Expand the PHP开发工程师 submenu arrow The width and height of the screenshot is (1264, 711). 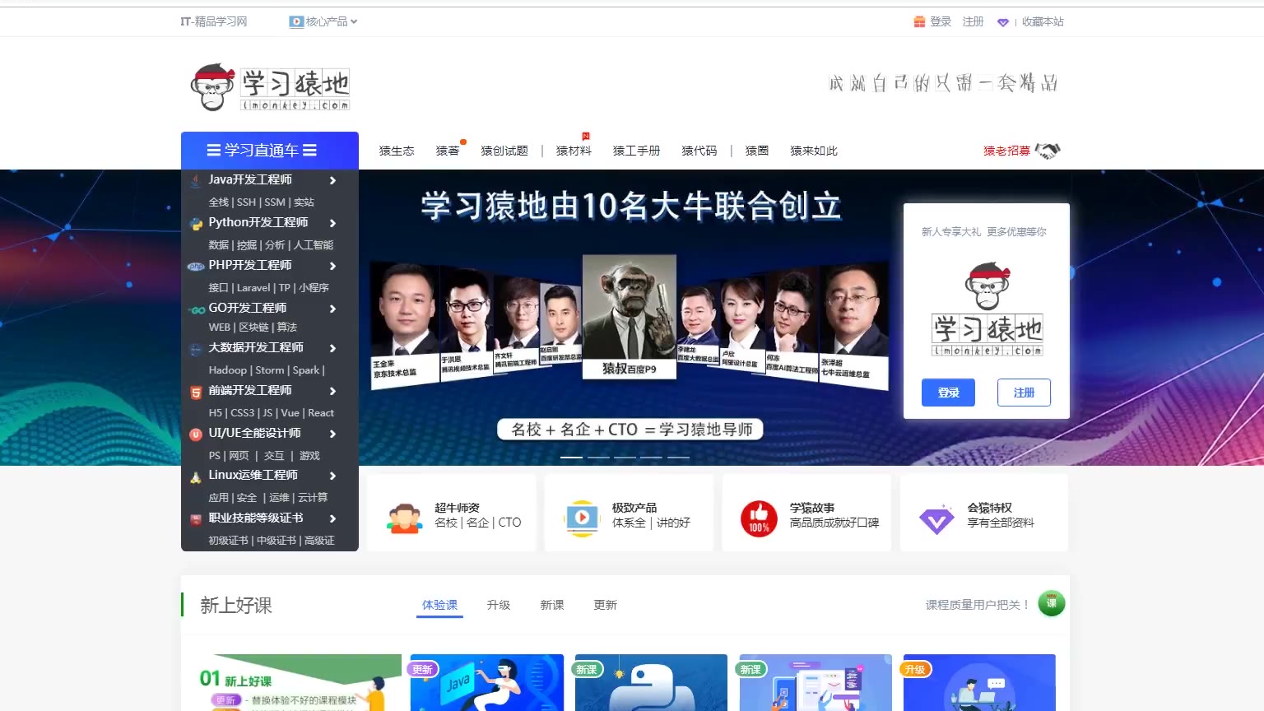[x=332, y=266]
